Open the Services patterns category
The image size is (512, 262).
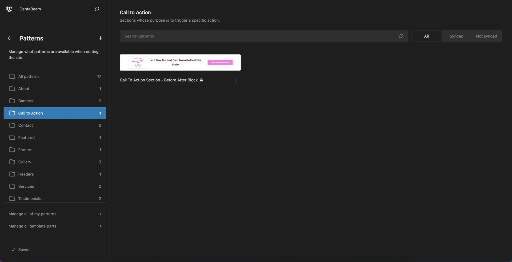click(x=55, y=186)
